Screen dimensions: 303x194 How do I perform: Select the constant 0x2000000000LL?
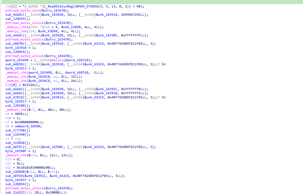pyautogui.click(x=28, y=122)
